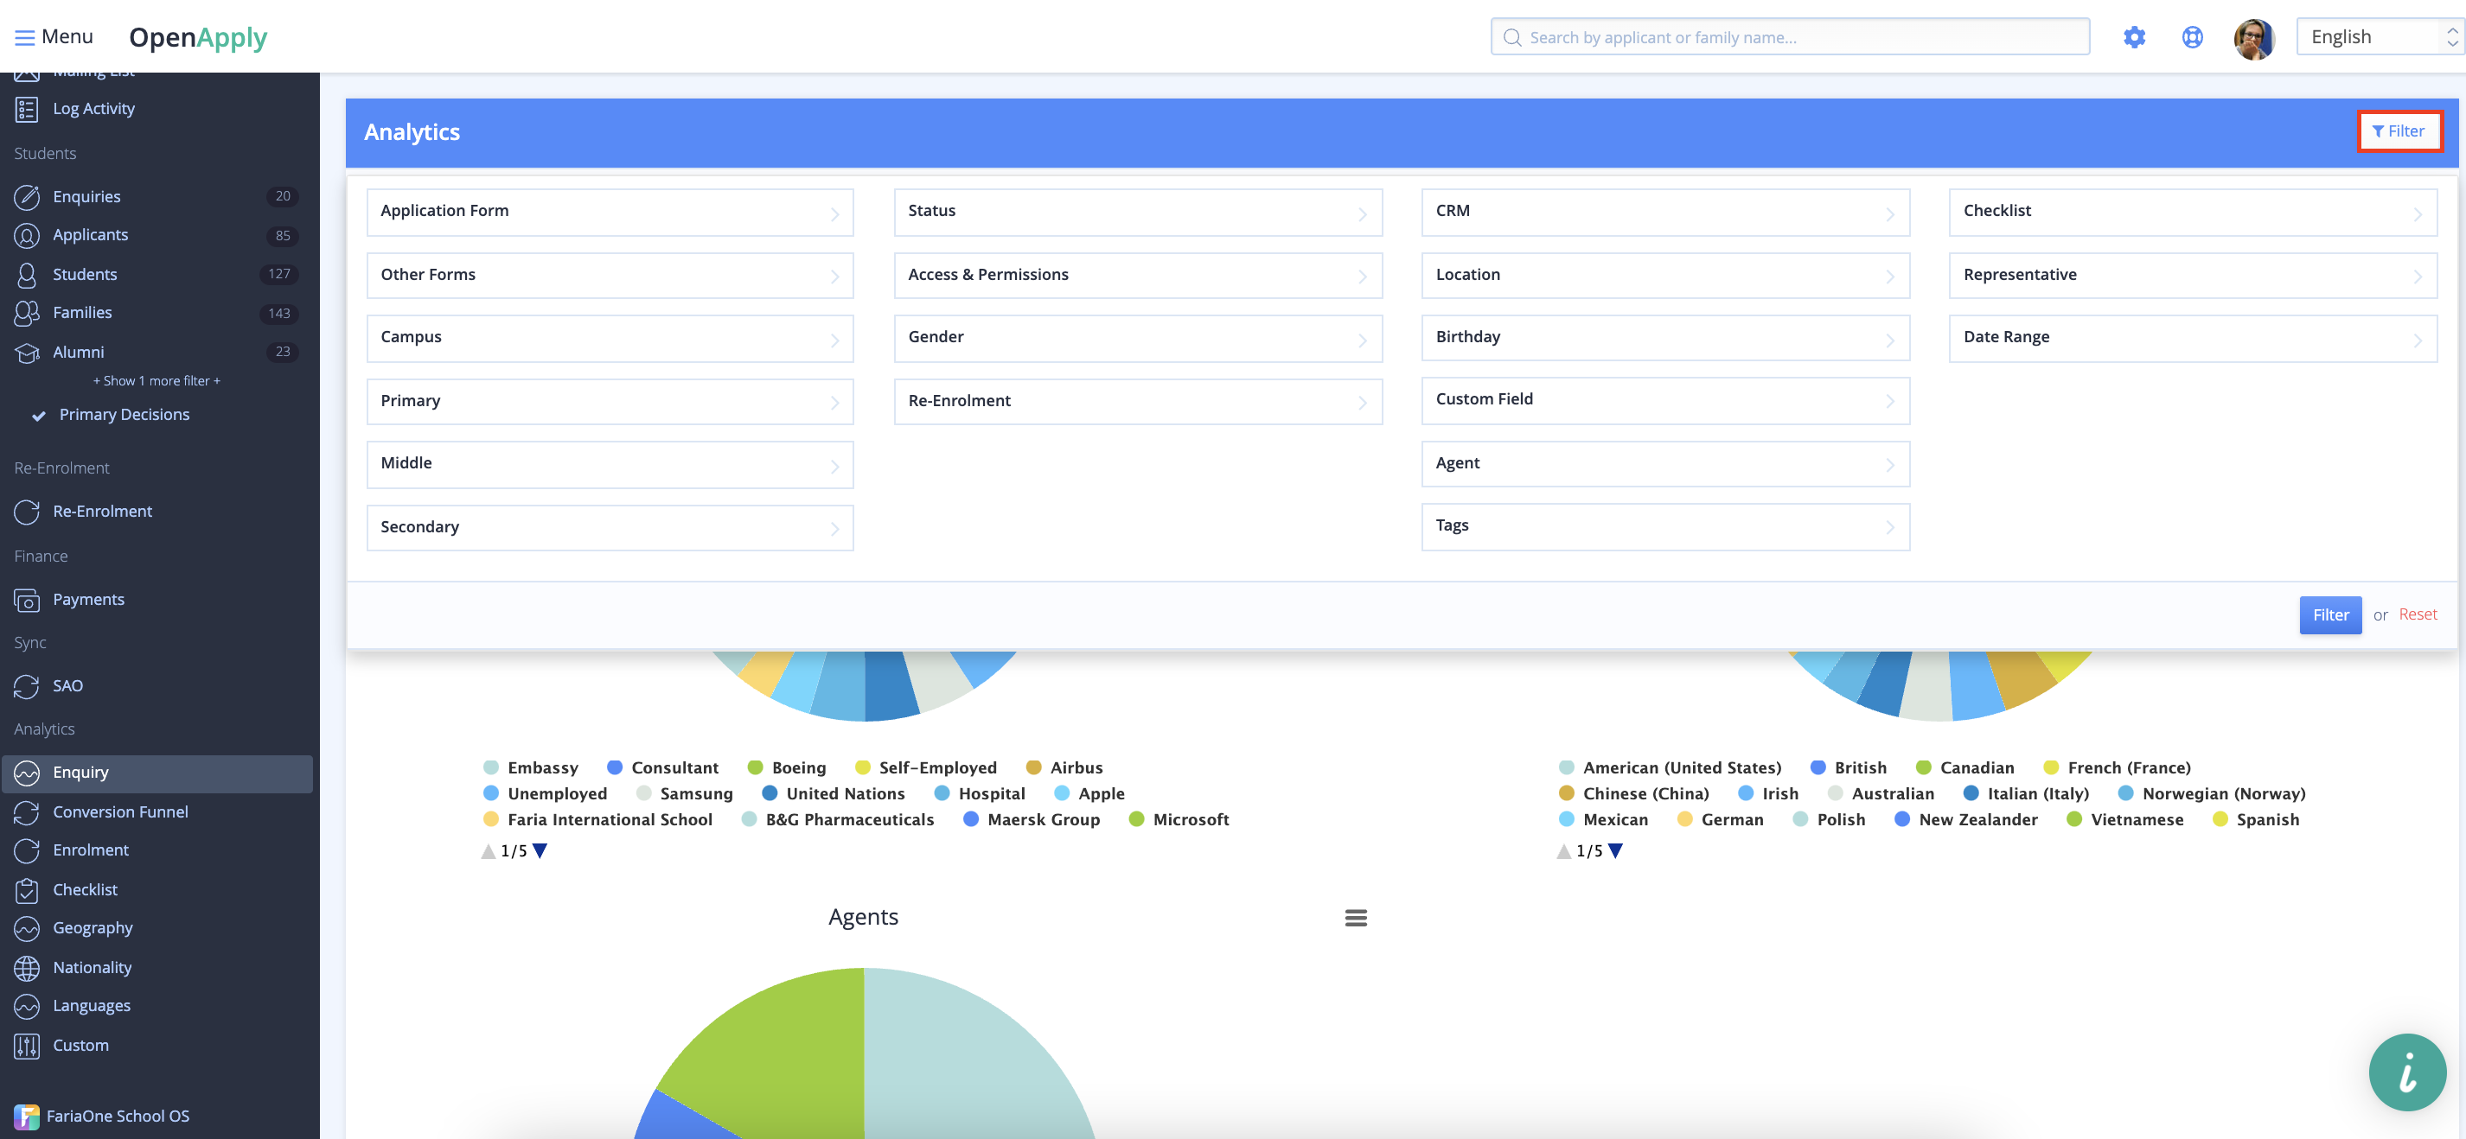
Task: Open the help lifebuoy icon
Action: pyautogui.click(x=2192, y=37)
